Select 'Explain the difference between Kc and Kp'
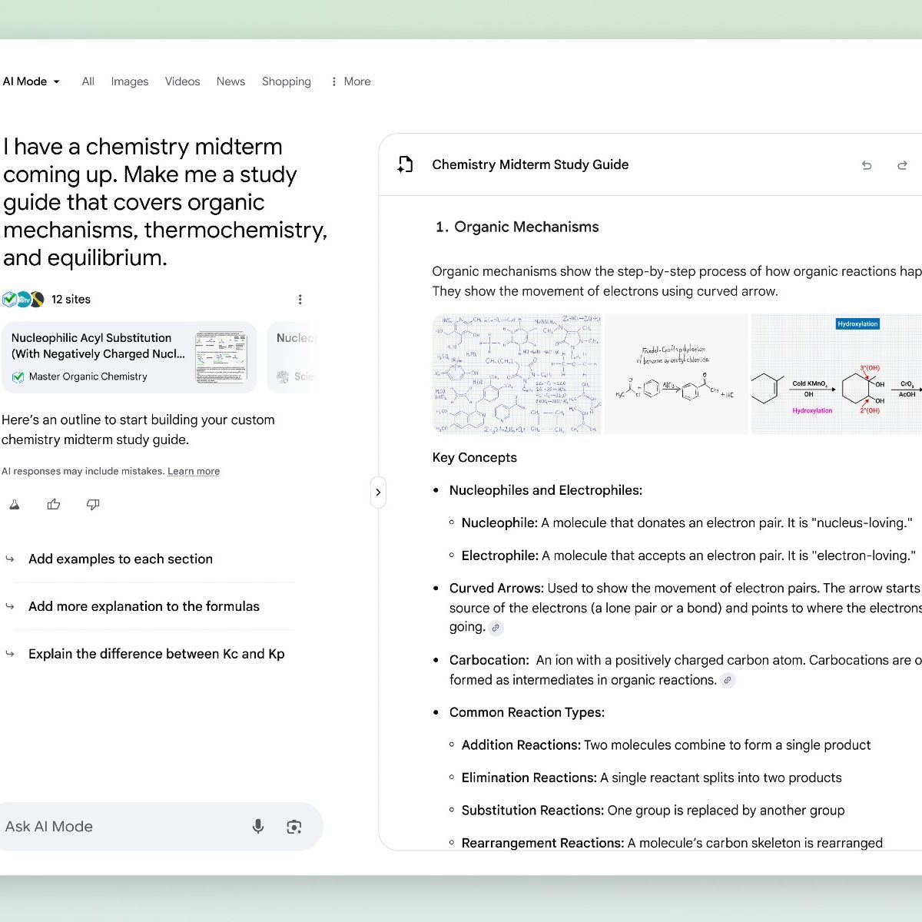922x922 pixels. click(x=156, y=654)
